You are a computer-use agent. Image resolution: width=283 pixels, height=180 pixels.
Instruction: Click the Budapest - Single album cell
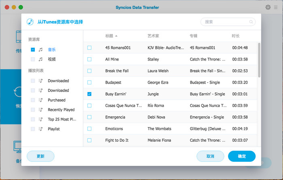point(205,82)
